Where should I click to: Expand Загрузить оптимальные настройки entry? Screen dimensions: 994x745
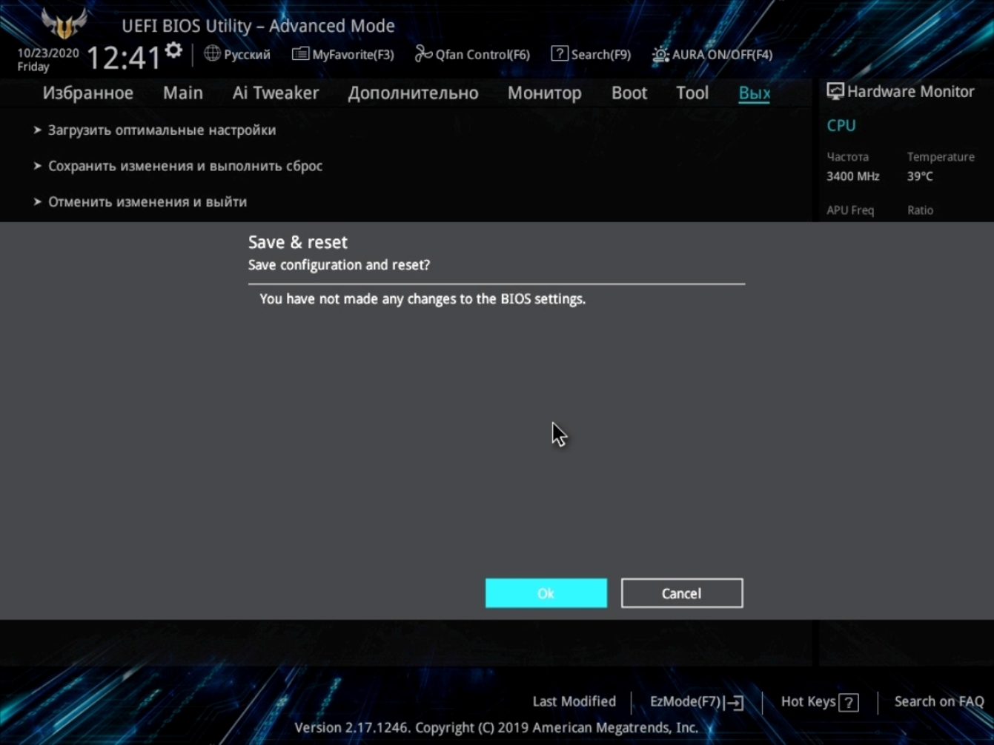162,130
